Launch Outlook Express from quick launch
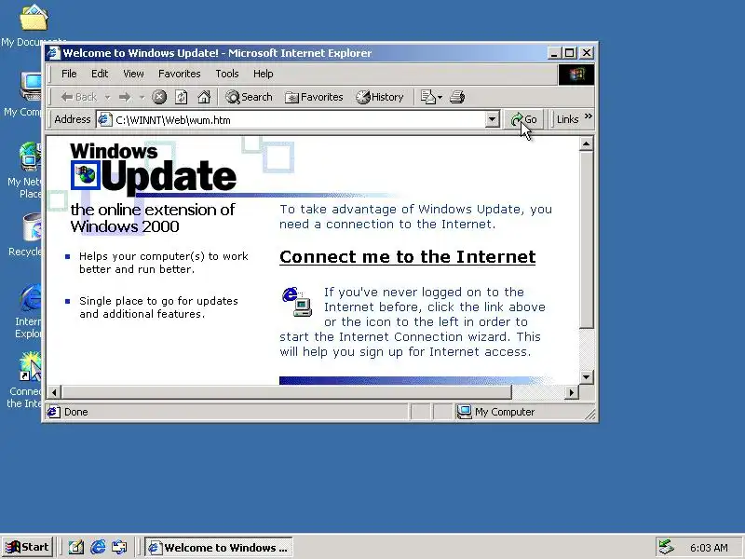The height and width of the screenshot is (559, 745). tap(119, 547)
